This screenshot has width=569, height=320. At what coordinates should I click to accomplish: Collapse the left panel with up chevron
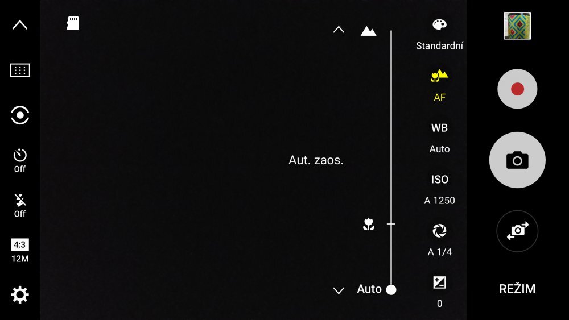(20, 24)
